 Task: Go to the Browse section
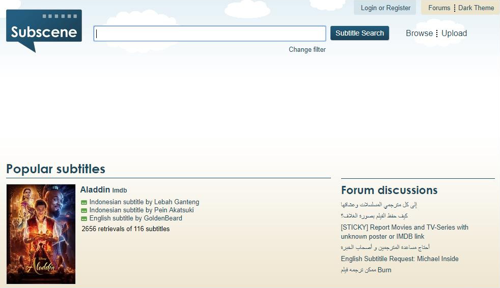(x=419, y=34)
